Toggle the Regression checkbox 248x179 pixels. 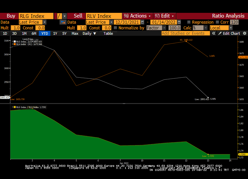point(189,22)
